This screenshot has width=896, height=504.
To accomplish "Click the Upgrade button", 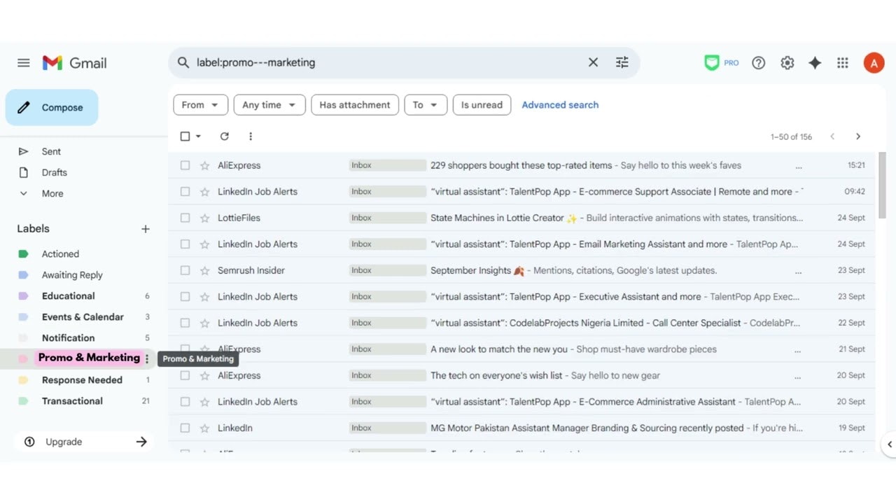I will pyautogui.click(x=64, y=442).
